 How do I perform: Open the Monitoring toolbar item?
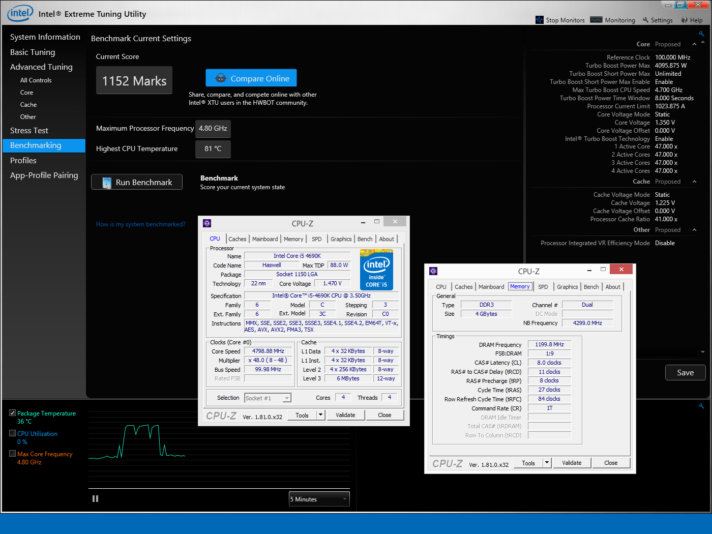pyautogui.click(x=613, y=20)
